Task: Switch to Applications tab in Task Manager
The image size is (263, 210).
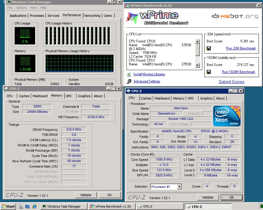Action: [x=18, y=16]
